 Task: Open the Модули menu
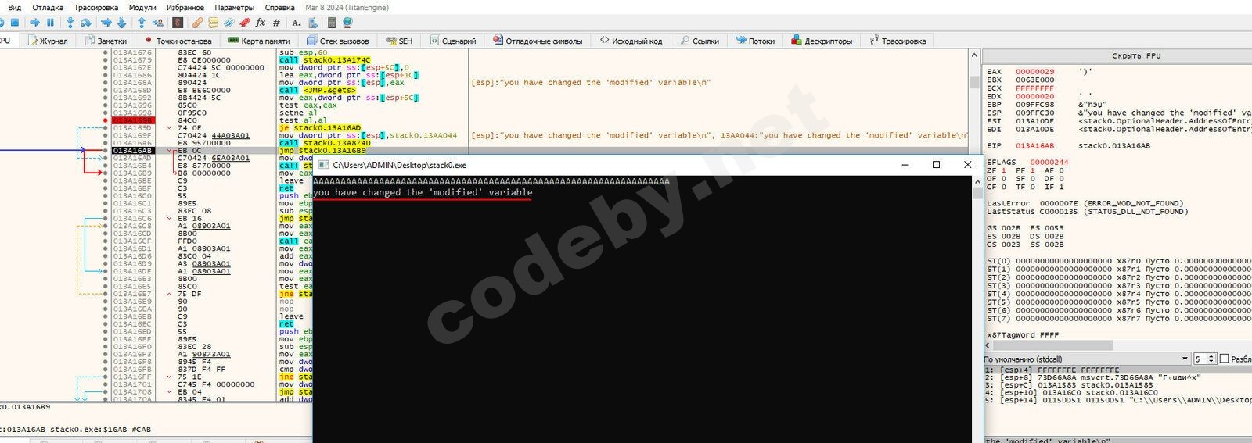tap(142, 7)
